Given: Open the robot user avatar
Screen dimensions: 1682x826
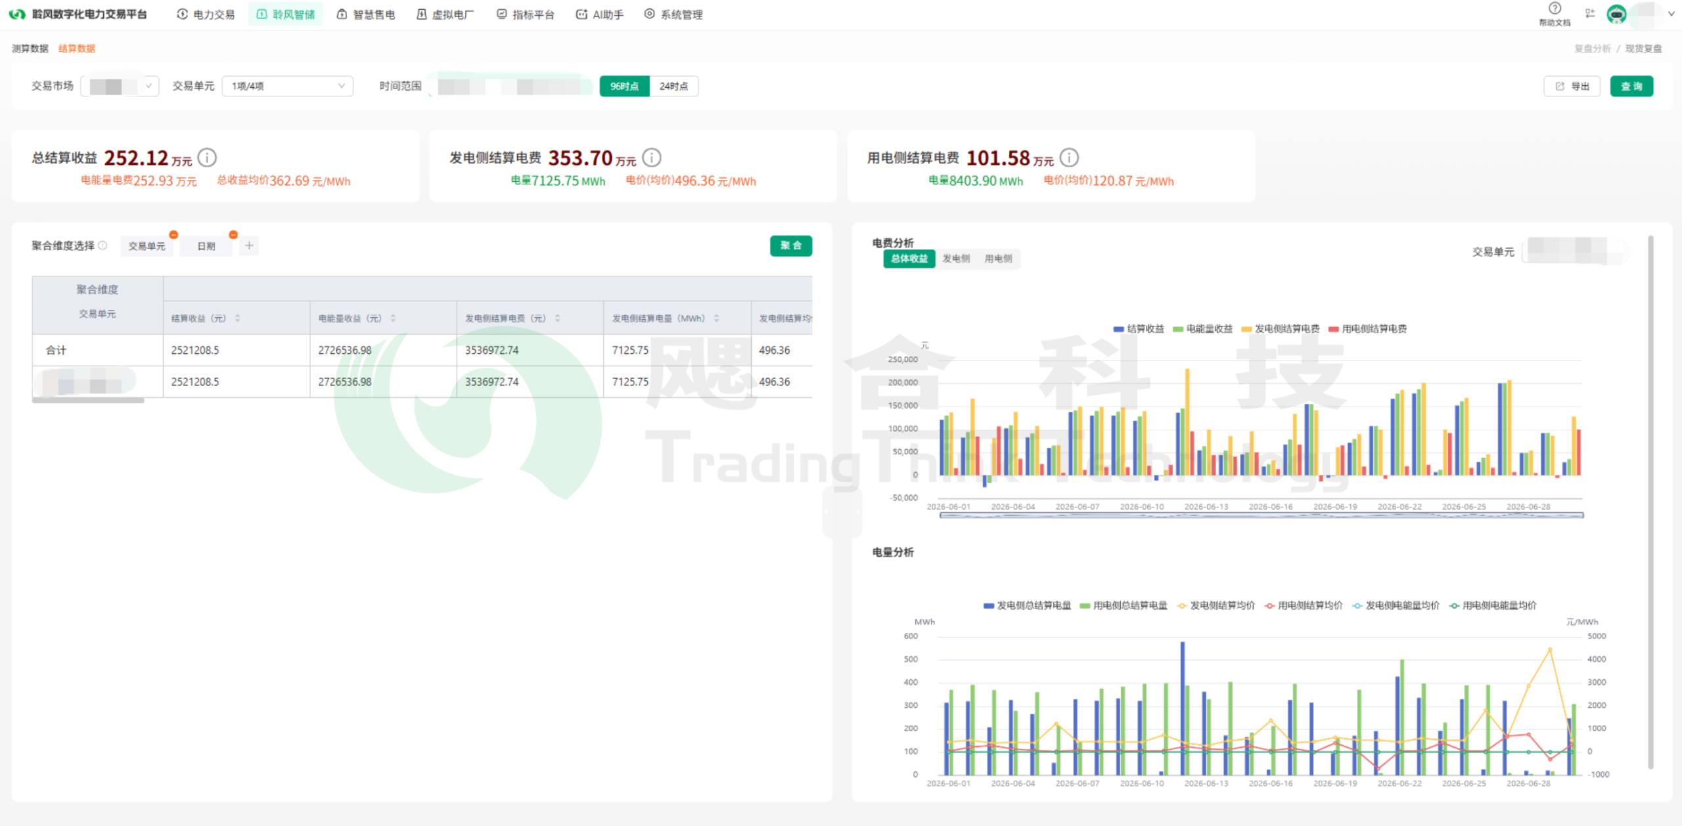Looking at the screenshot, I should tap(1616, 14).
